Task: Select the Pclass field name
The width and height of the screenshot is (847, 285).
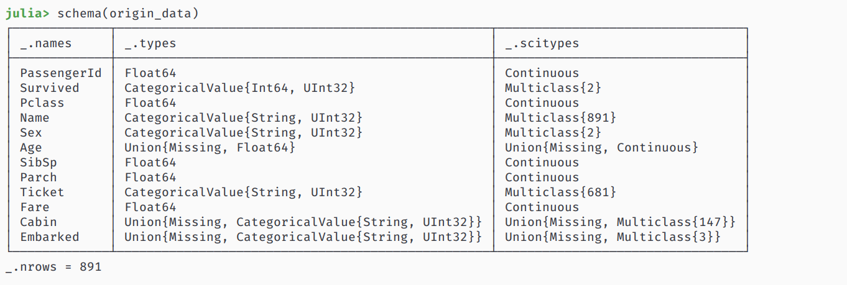Action: pos(42,103)
